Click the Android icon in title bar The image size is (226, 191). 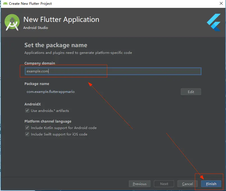[x=5, y=3]
